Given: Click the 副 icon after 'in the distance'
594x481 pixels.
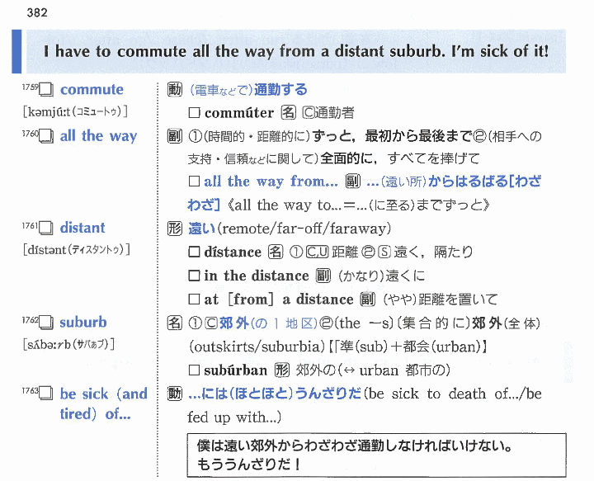Looking at the screenshot, I should 323,276.
